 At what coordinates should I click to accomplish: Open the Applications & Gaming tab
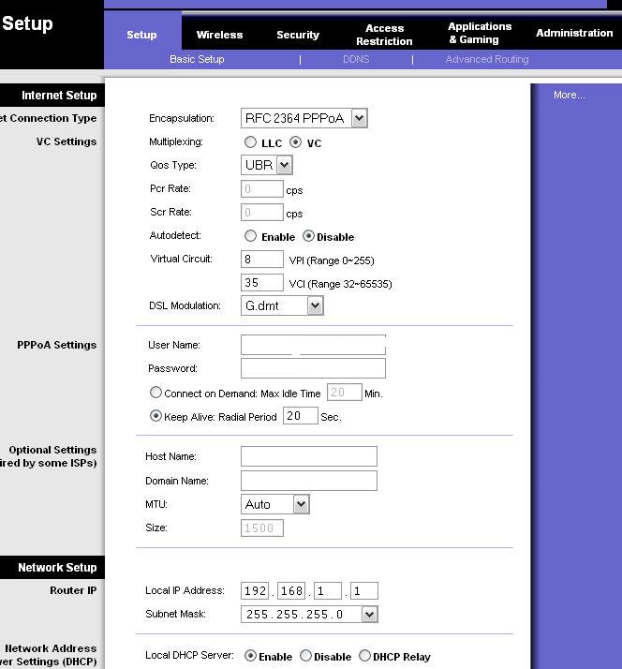click(480, 33)
